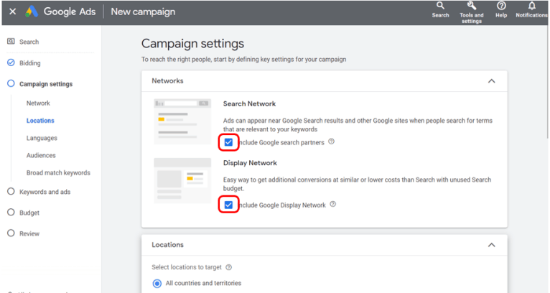Click the Search campaign type icon in sidebar

pyautogui.click(x=11, y=42)
